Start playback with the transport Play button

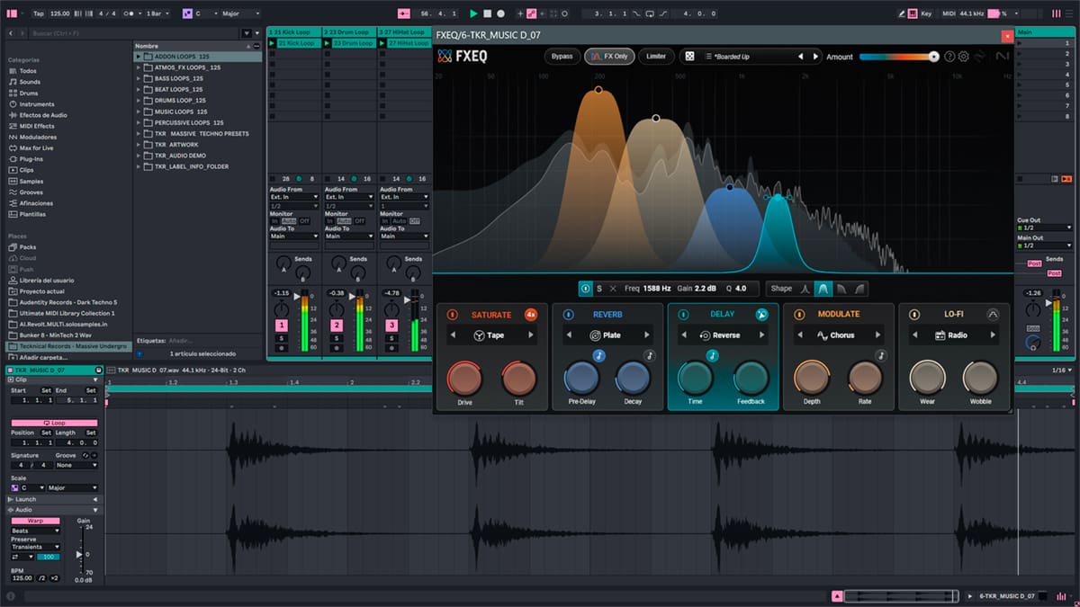[473, 13]
